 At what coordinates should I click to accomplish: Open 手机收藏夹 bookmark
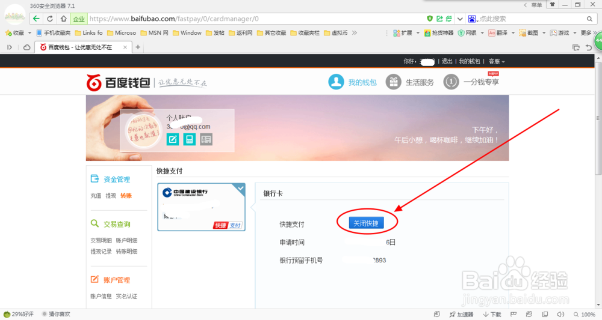[53, 33]
